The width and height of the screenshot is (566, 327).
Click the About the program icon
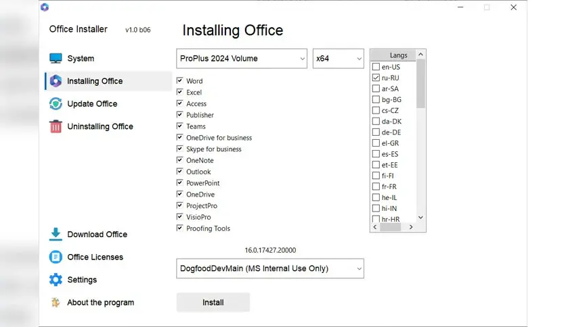point(56,303)
